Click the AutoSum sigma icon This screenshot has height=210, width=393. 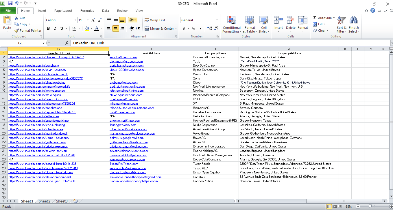click(x=315, y=18)
